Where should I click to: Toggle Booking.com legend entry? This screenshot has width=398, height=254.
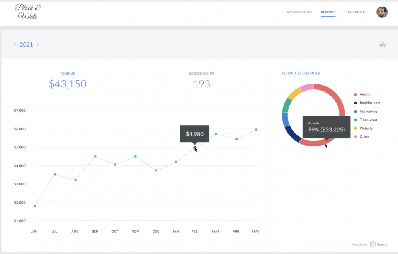(369, 103)
